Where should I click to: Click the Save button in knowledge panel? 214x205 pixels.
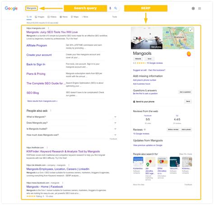click(x=149, y=59)
